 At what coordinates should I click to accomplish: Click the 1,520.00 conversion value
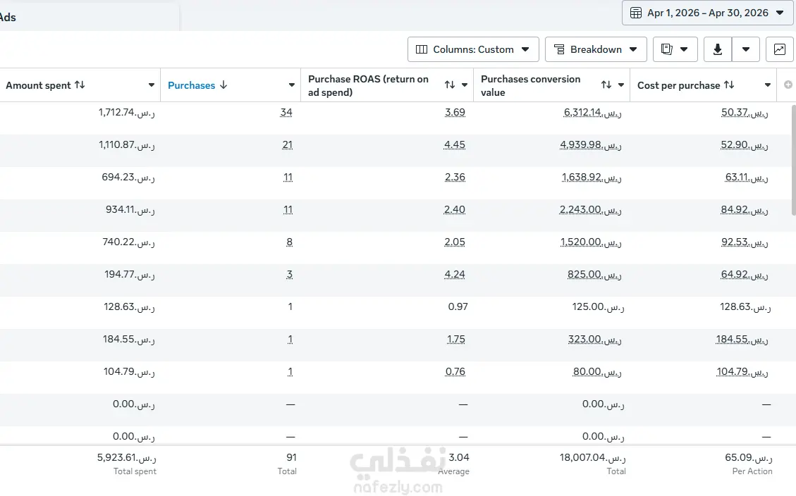pos(591,242)
